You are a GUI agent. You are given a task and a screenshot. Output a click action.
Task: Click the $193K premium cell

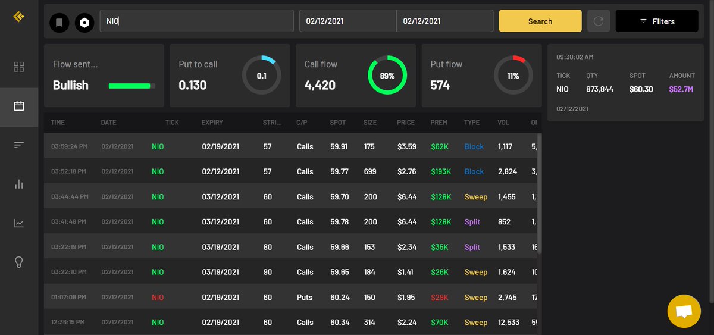pos(441,171)
